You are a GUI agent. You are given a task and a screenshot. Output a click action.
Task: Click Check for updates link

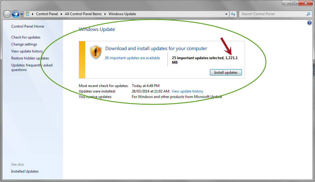point(26,37)
